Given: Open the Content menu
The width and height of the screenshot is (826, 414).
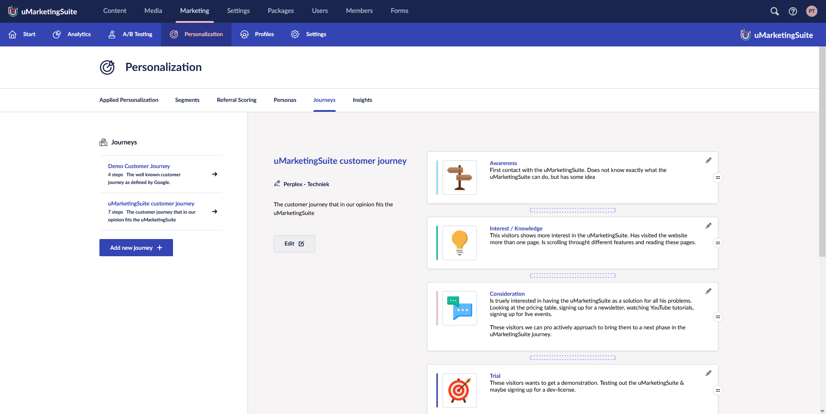Looking at the screenshot, I should [x=114, y=11].
